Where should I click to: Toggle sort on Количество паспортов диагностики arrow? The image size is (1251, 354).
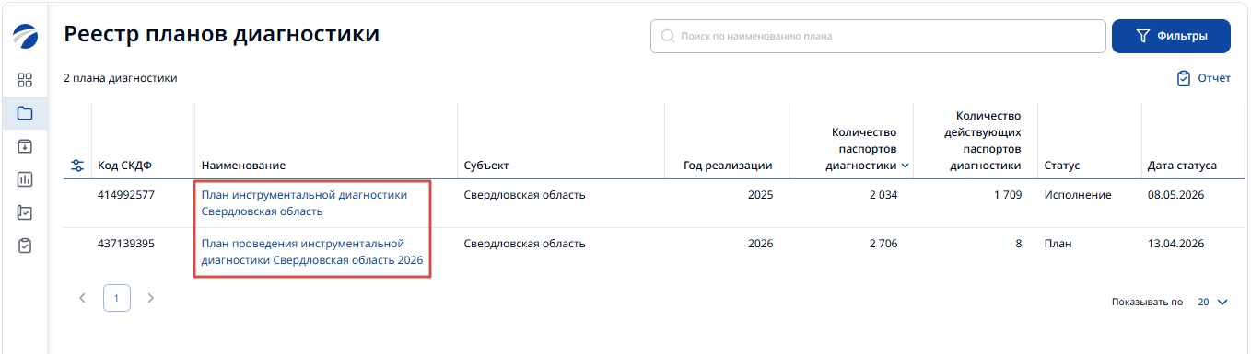click(905, 166)
